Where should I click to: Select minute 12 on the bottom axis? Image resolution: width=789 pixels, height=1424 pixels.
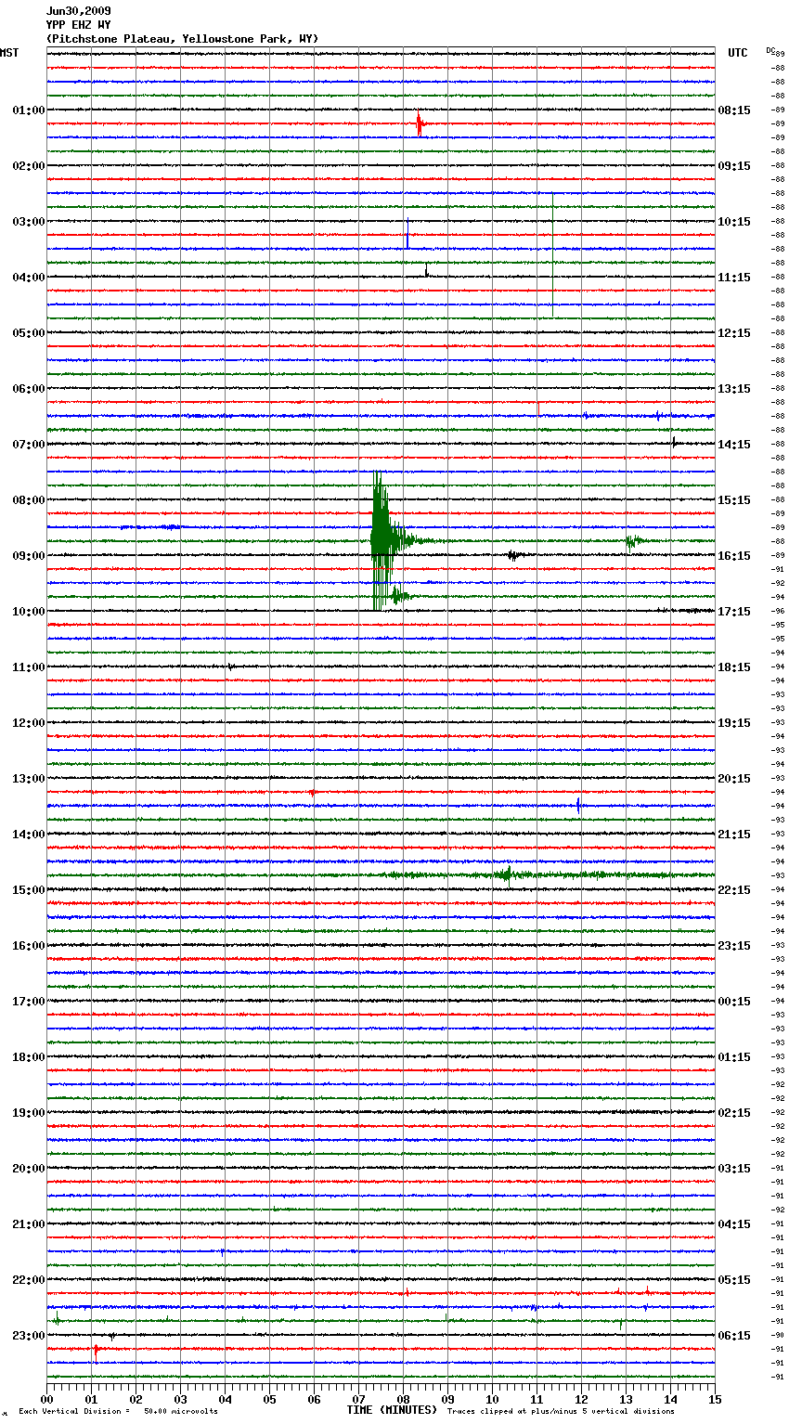pyautogui.click(x=581, y=1399)
